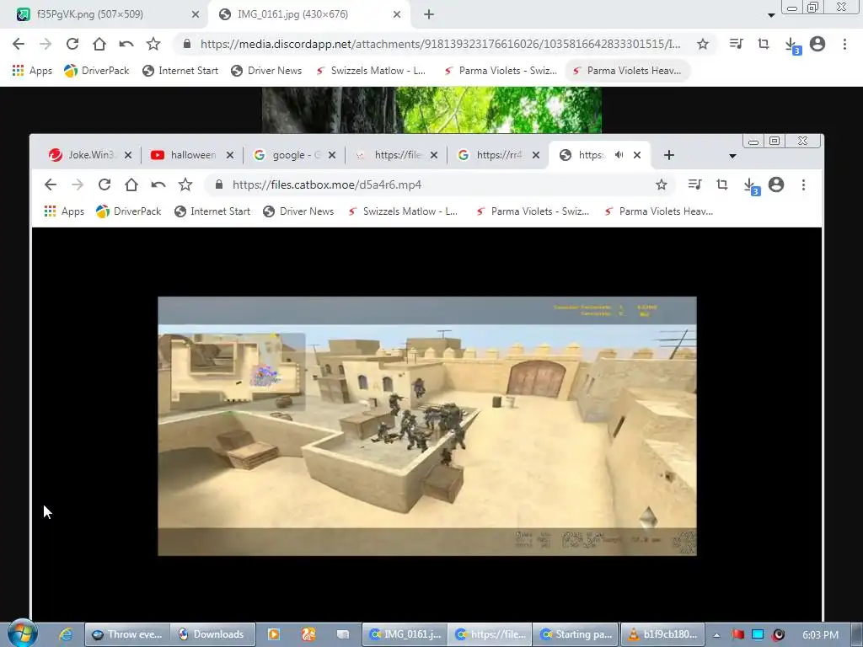Go back in front catbox window
Screen dimensions: 863x647
click(x=50, y=184)
